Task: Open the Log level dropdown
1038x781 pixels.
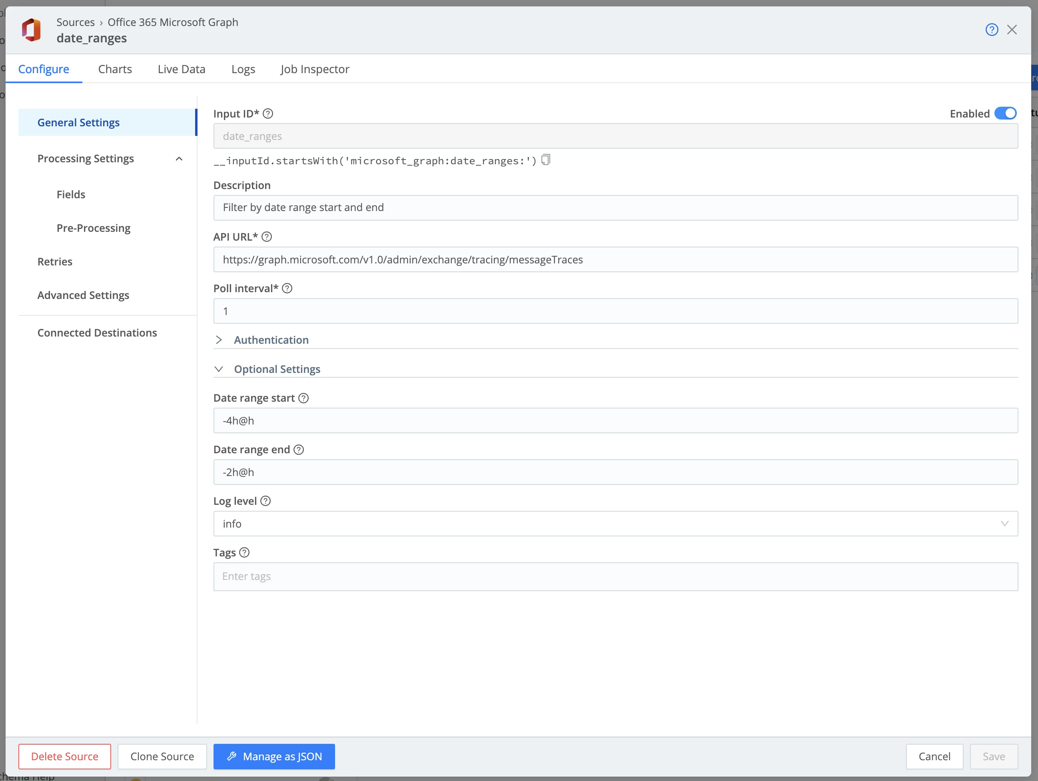Action: pyautogui.click(x=615, y=524)
